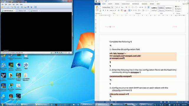Apply the Heading 8 style
Viewport: 189px width, 106px height.
coord(154,9)
